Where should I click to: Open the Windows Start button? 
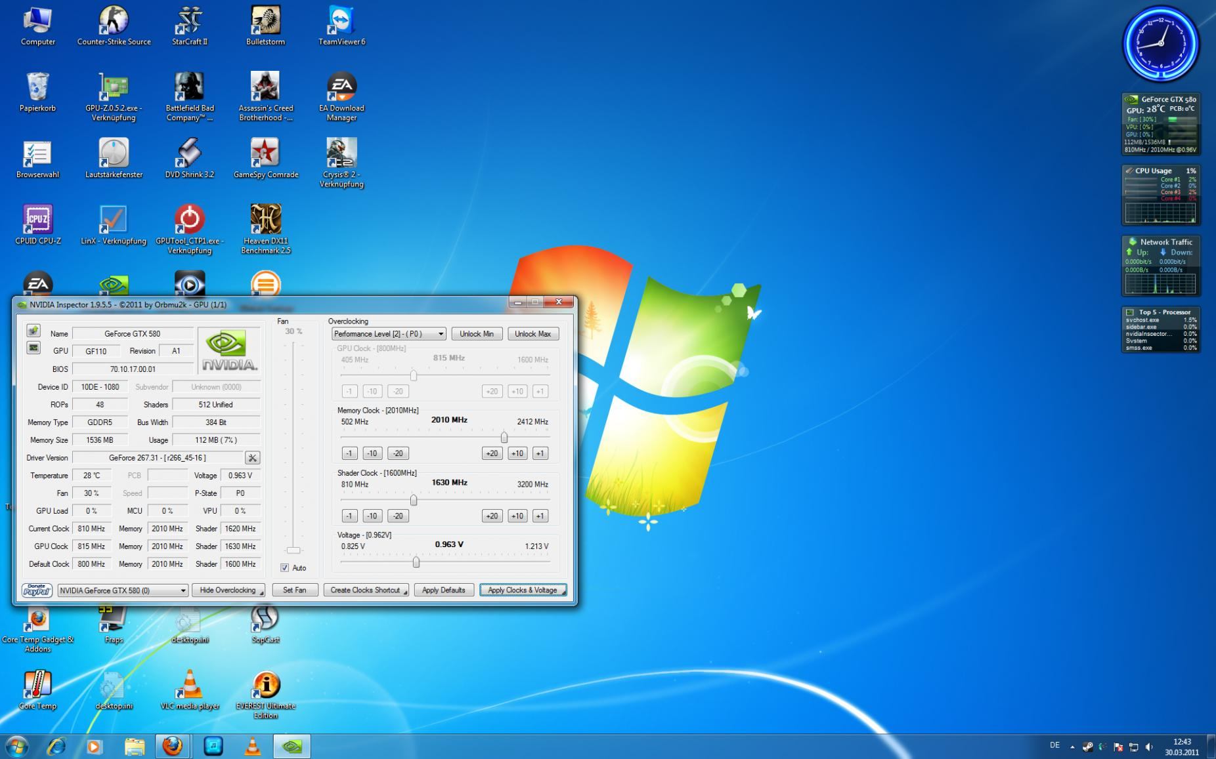point(16,746)
